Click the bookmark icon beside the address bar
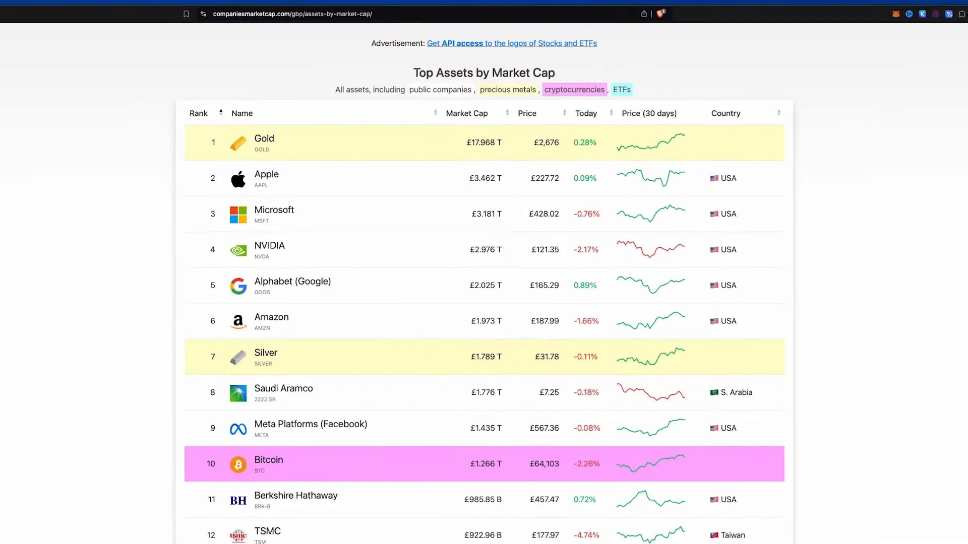Viewport: 968px width, 544px height. pos(187,14)
